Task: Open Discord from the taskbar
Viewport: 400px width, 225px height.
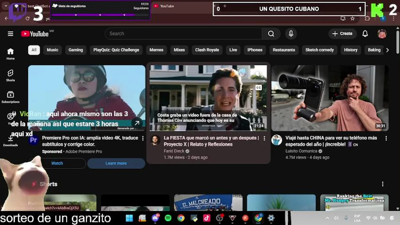Action: (x=155, y=218)
